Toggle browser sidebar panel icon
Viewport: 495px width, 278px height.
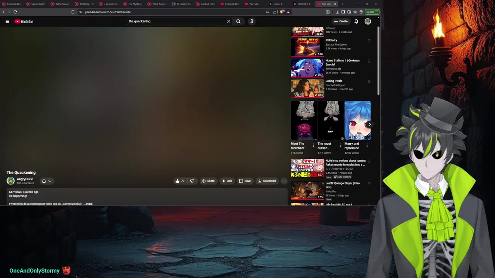pyautogui.click(x=343, y=12)
